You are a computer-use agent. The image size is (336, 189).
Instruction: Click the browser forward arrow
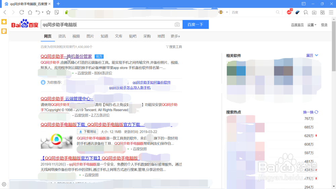pos(13,12)
